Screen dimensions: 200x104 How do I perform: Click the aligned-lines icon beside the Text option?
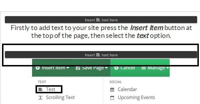coord(40,89)
